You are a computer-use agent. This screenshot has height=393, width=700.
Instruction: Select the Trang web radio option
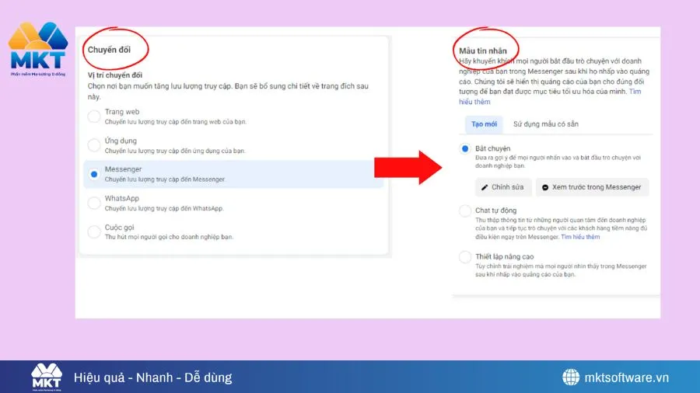(94, 117)
